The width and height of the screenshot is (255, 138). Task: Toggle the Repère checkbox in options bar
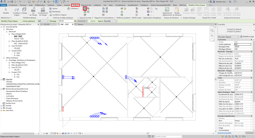coord(89,21)
